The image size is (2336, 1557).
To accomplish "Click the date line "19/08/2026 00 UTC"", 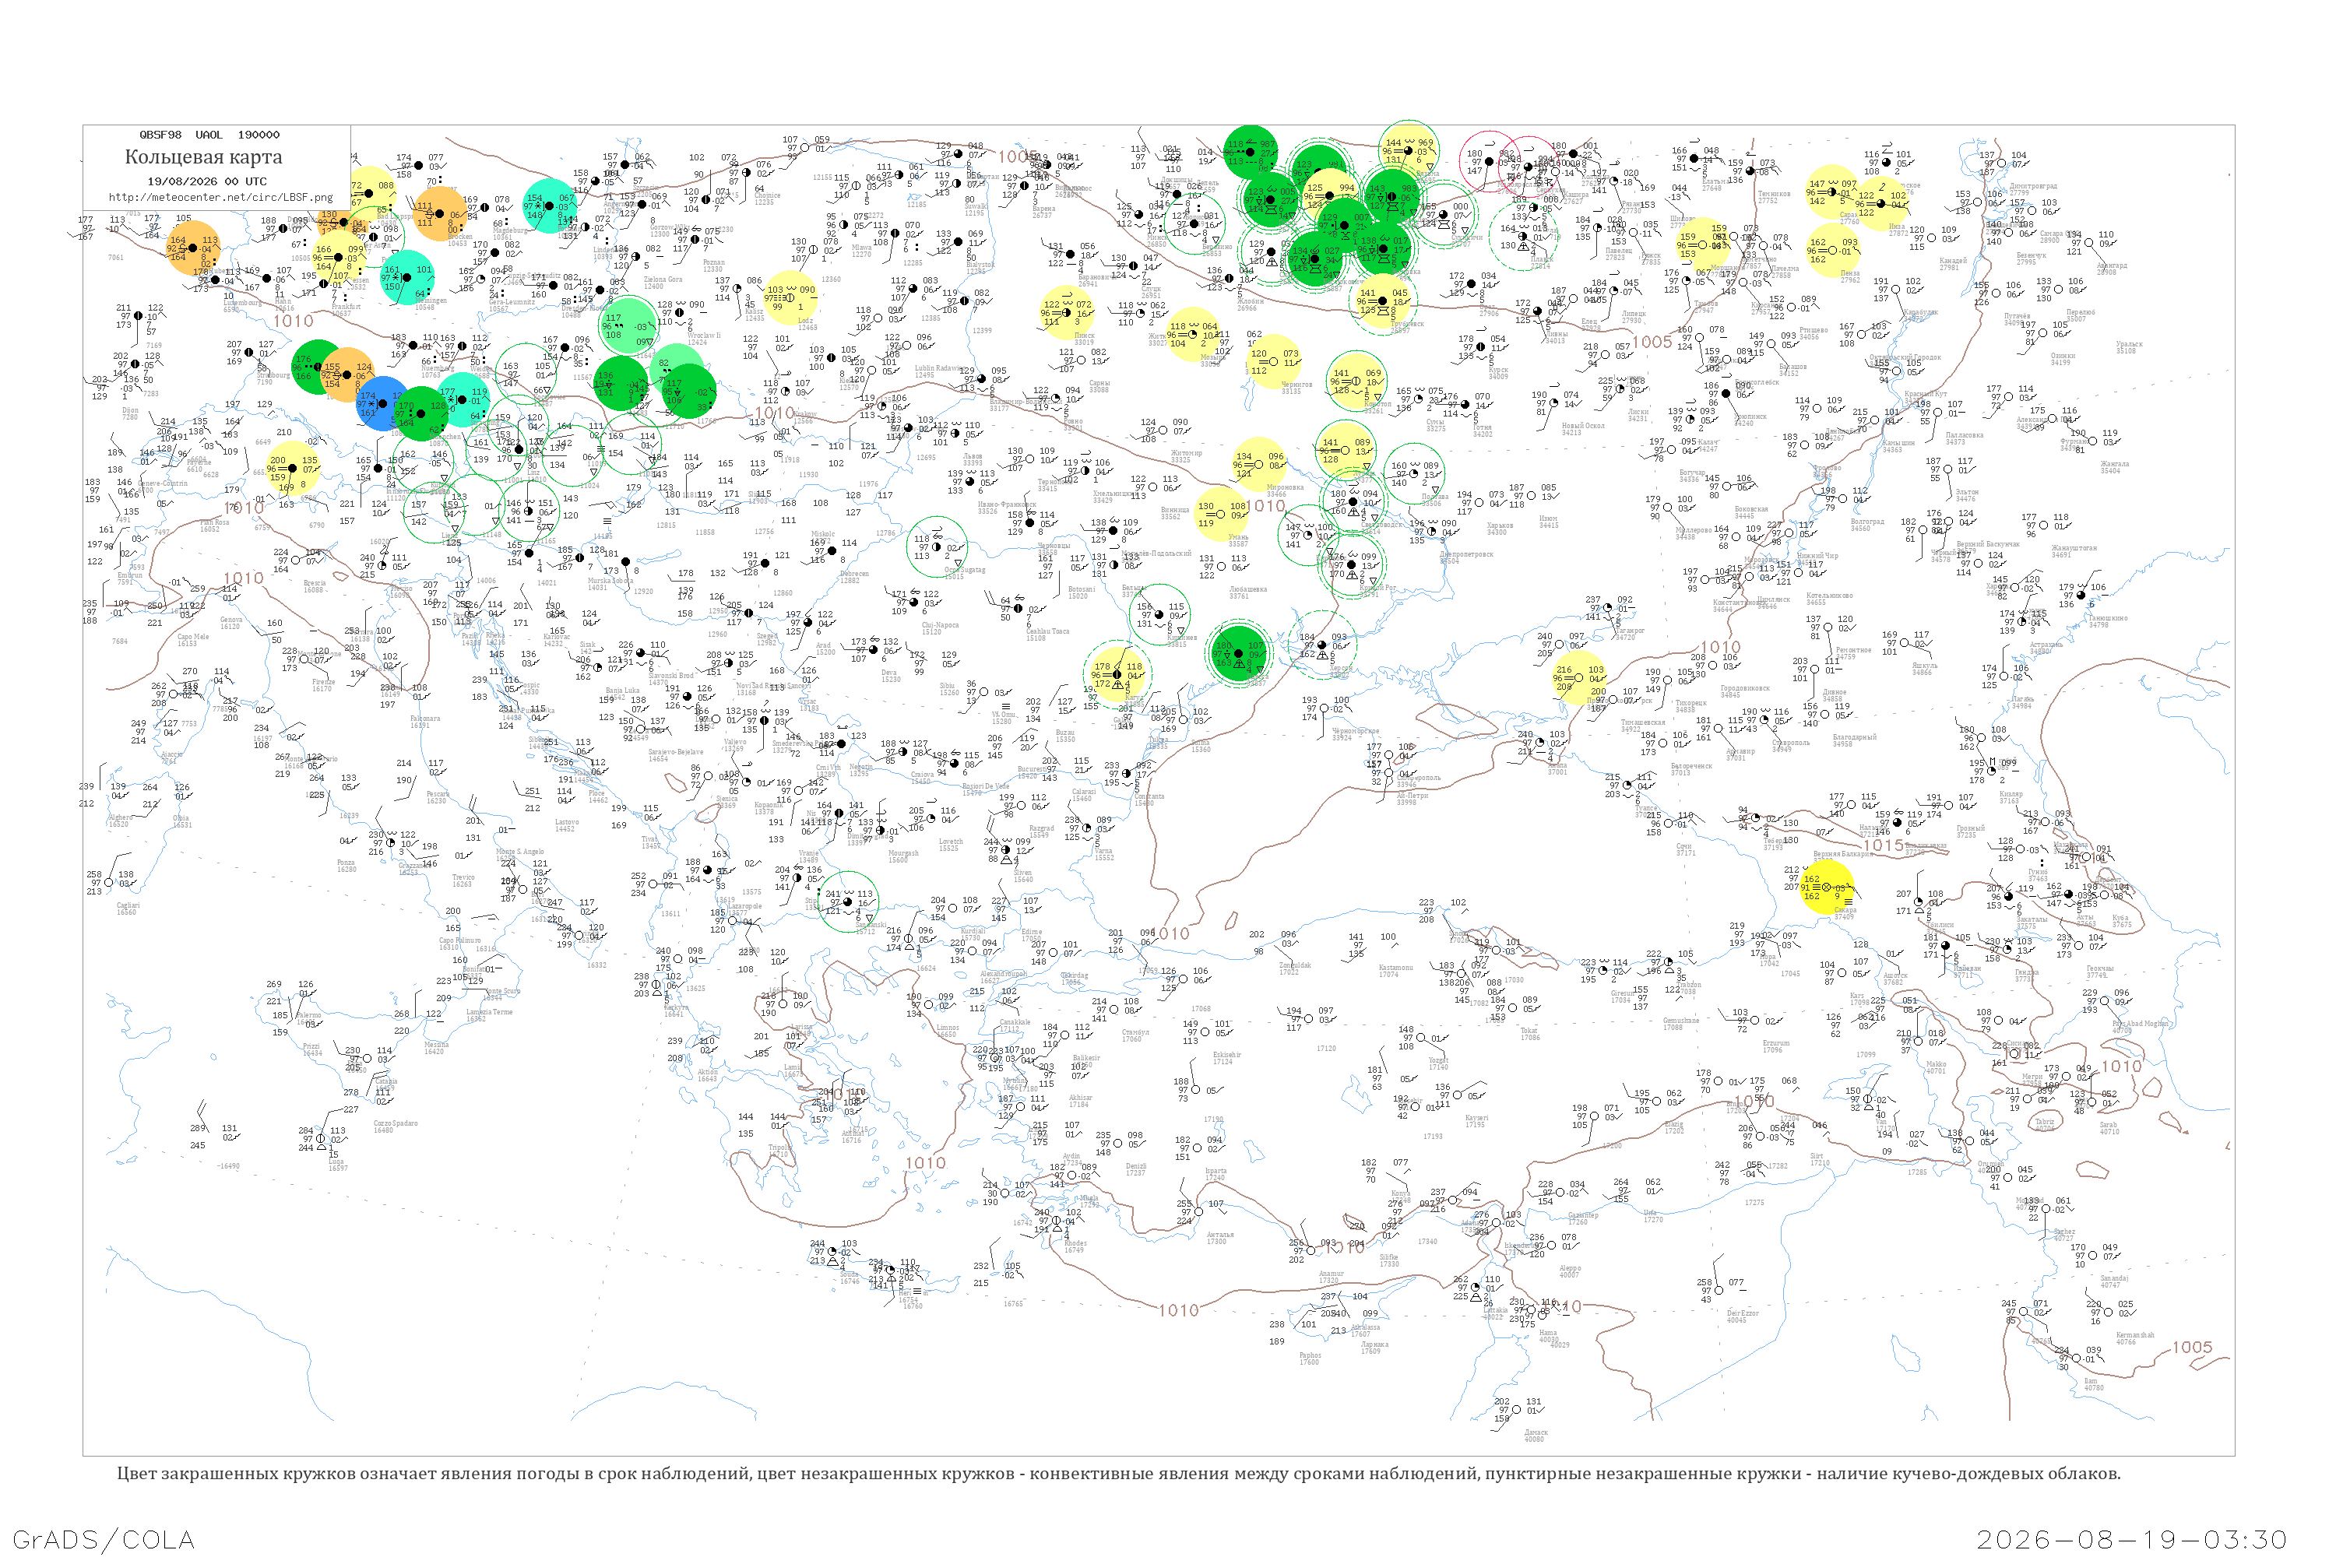I will 206,181.
